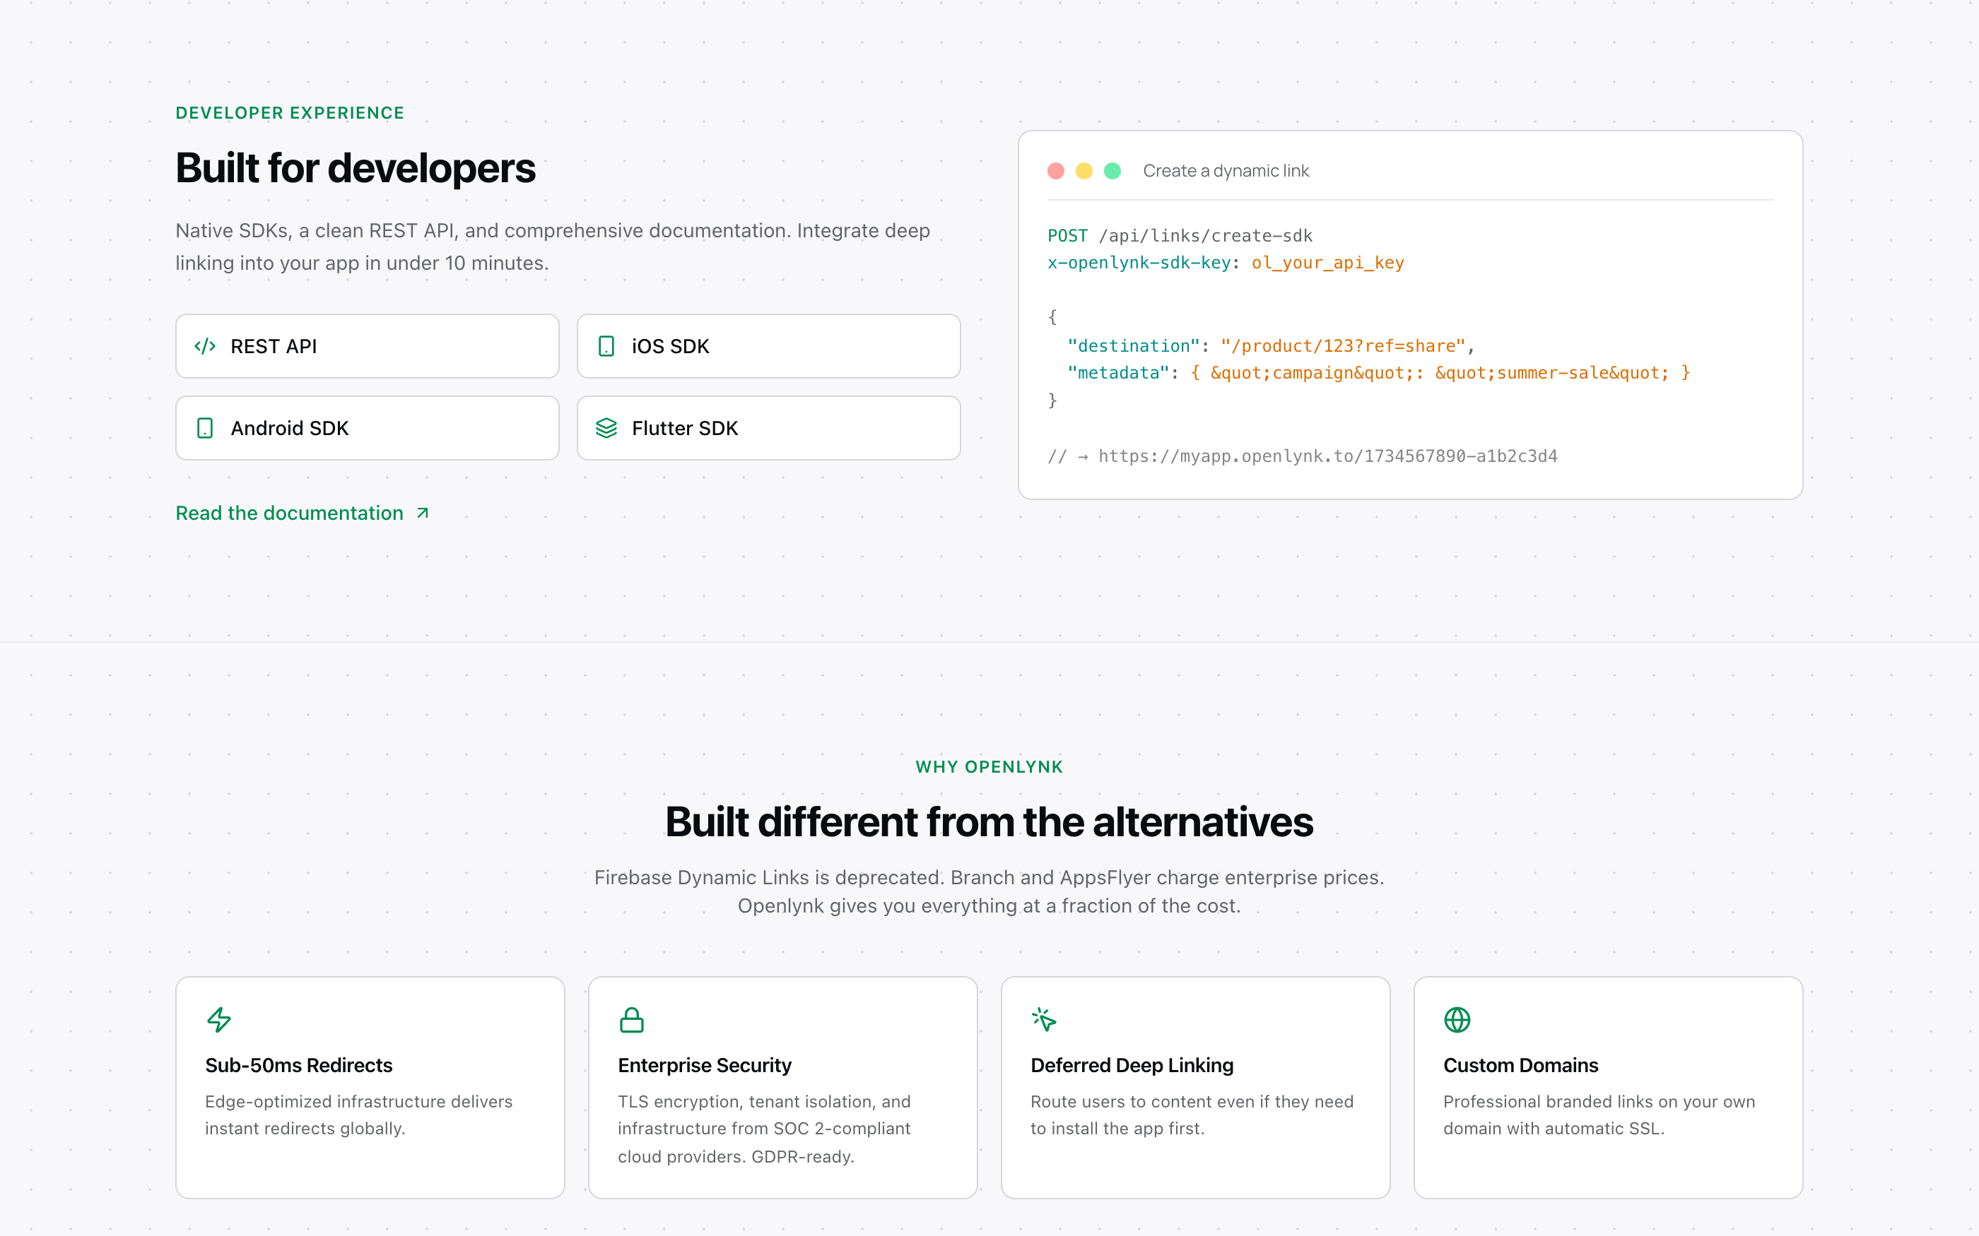This screenshot has width=1979, height=1236.
Task: Click the yellow dot in code window
Action: (x=1084, y=171)
